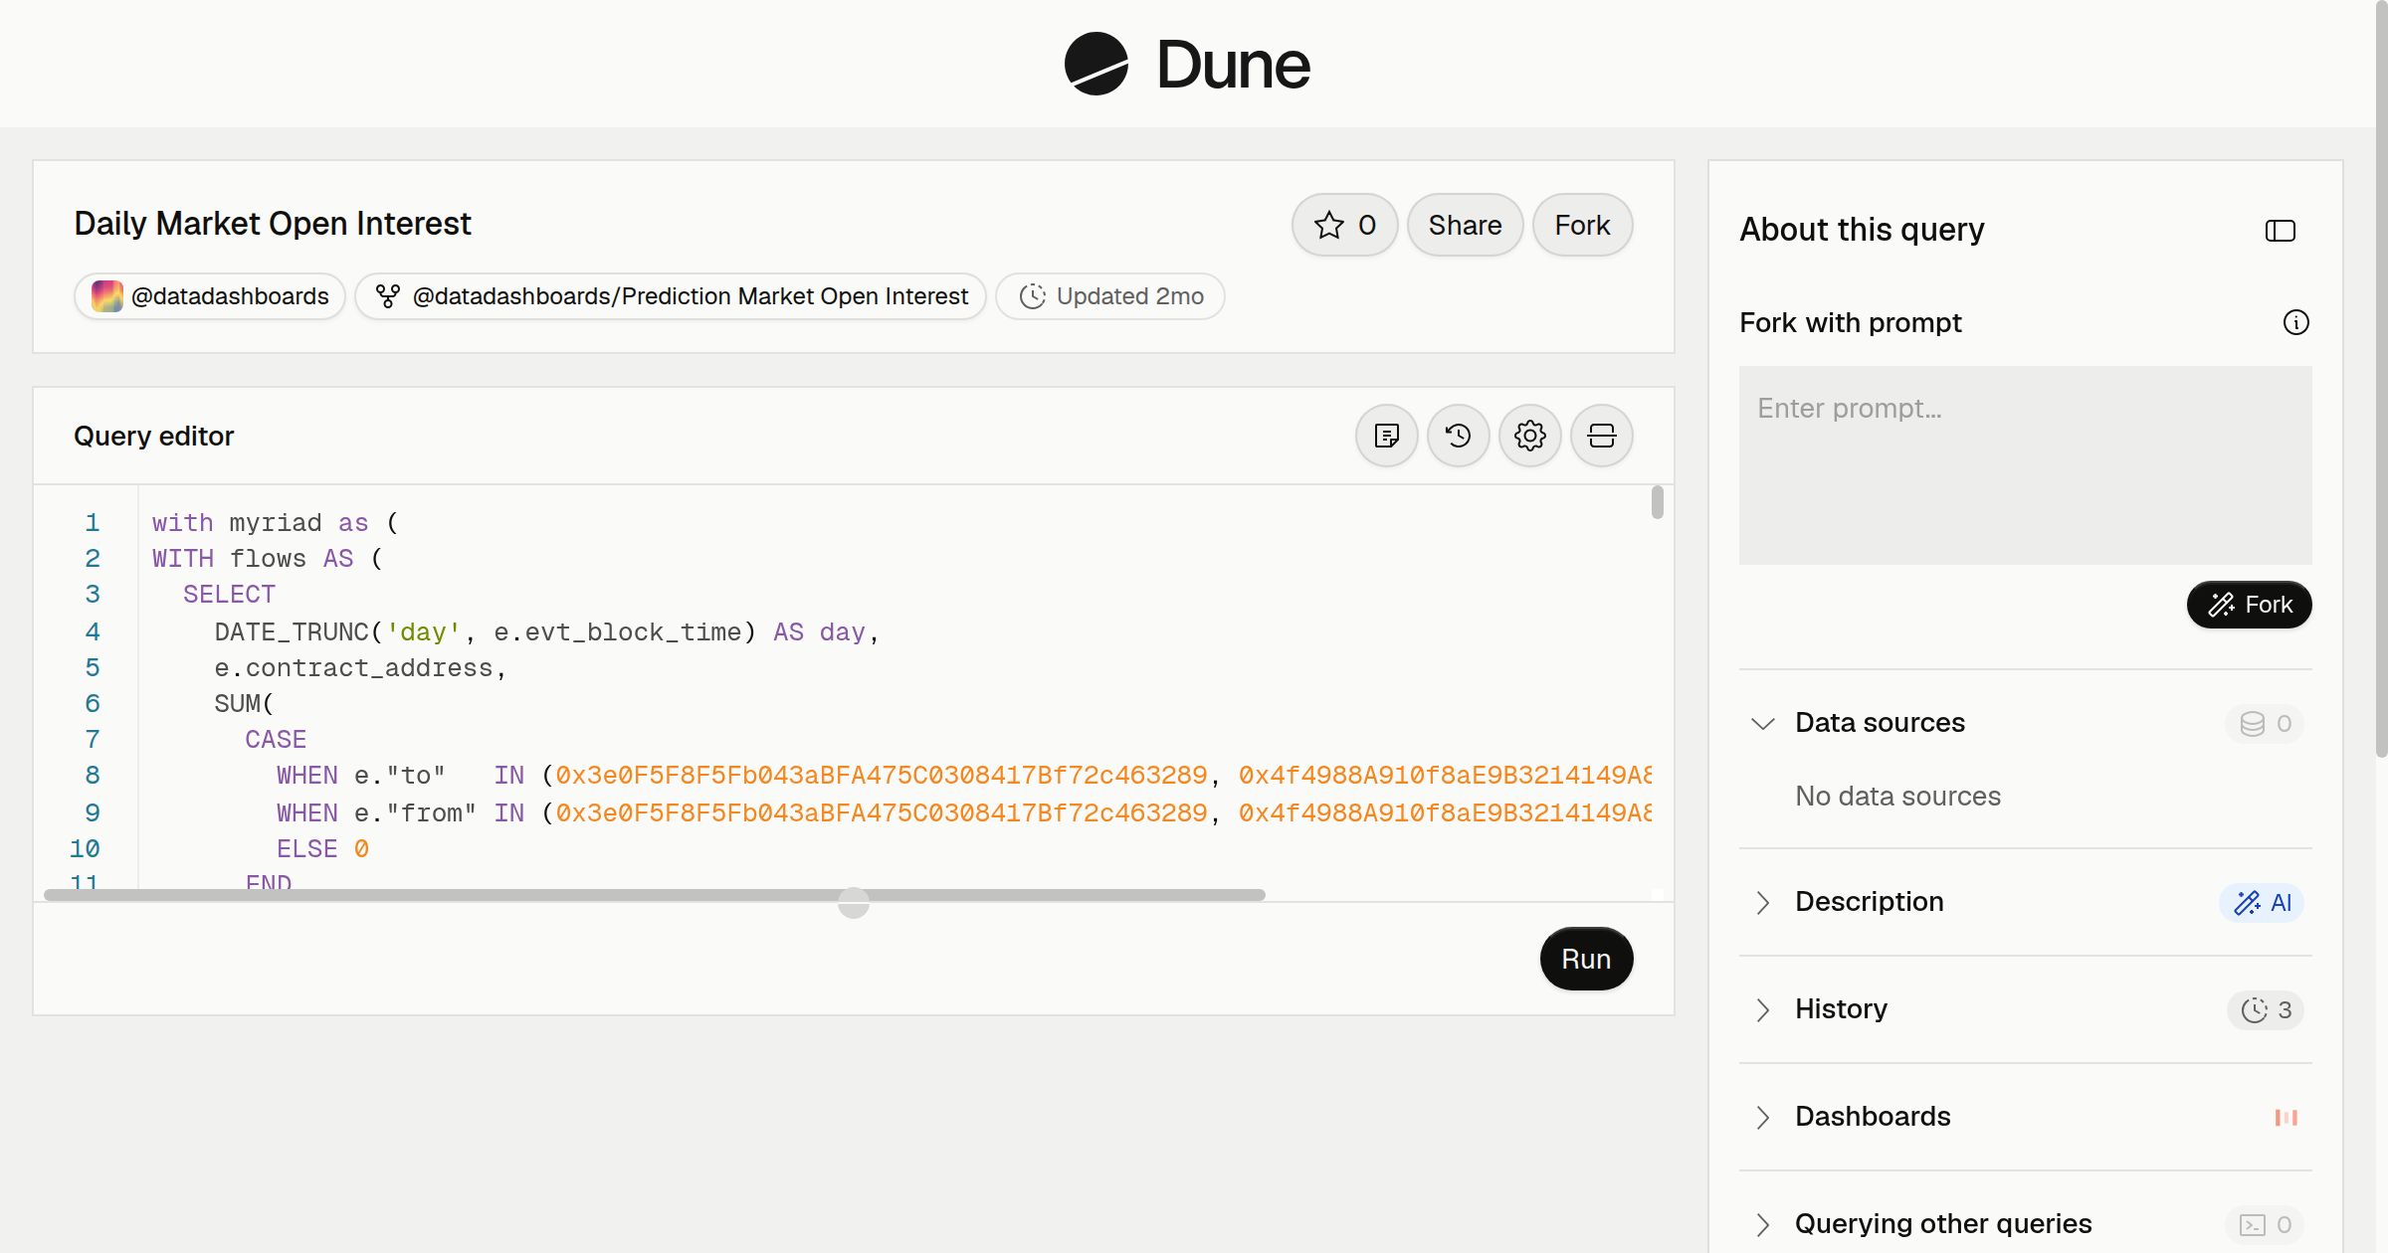The image size is (2388, 1253).
Task: Toggle the editor layout view icon
Action: click(1602, 436)
